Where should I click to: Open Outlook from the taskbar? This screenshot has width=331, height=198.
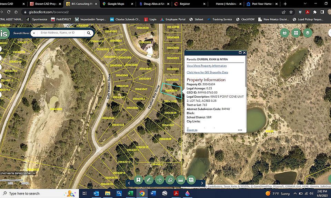point(96,194)
